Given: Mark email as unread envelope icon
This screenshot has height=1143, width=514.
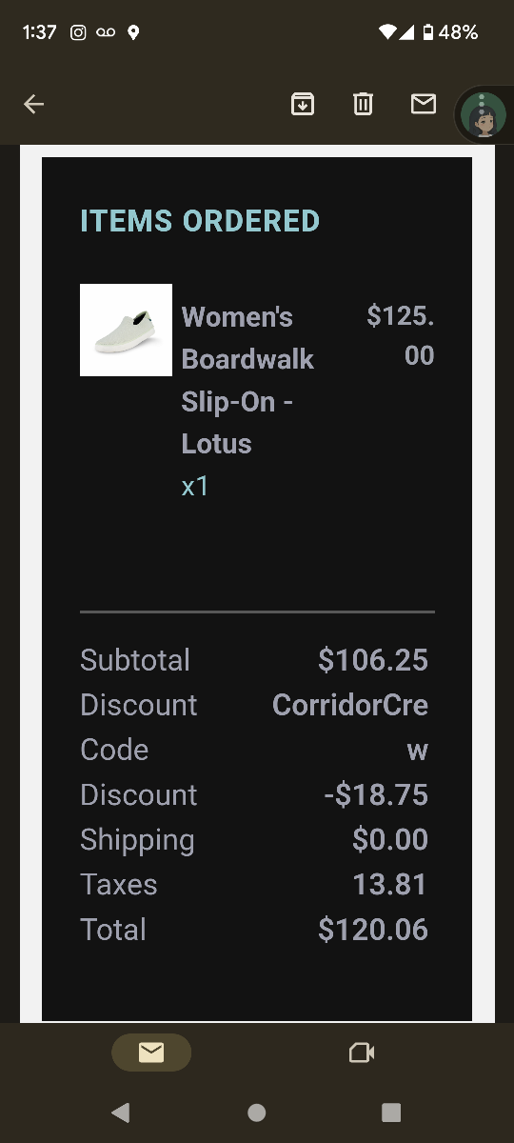Looking at the screenshot, I should 424,104.
